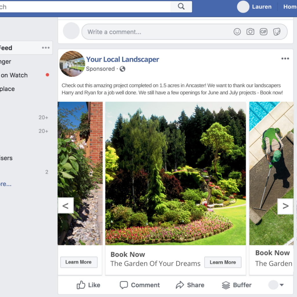Open the sponsored post options menu
The height and width of the screenshot is (297, 297).
(x=285, y=59)
